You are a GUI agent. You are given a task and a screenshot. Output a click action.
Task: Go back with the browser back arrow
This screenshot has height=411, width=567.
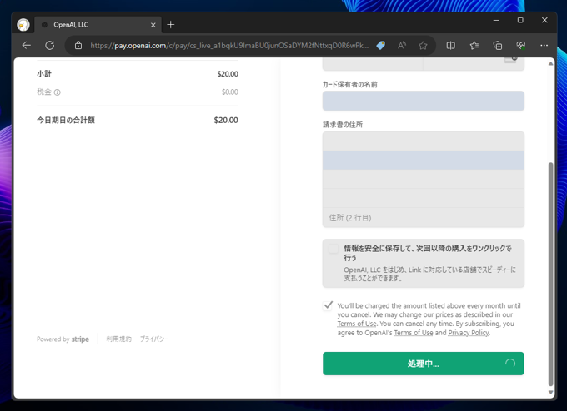coord(27,46)
